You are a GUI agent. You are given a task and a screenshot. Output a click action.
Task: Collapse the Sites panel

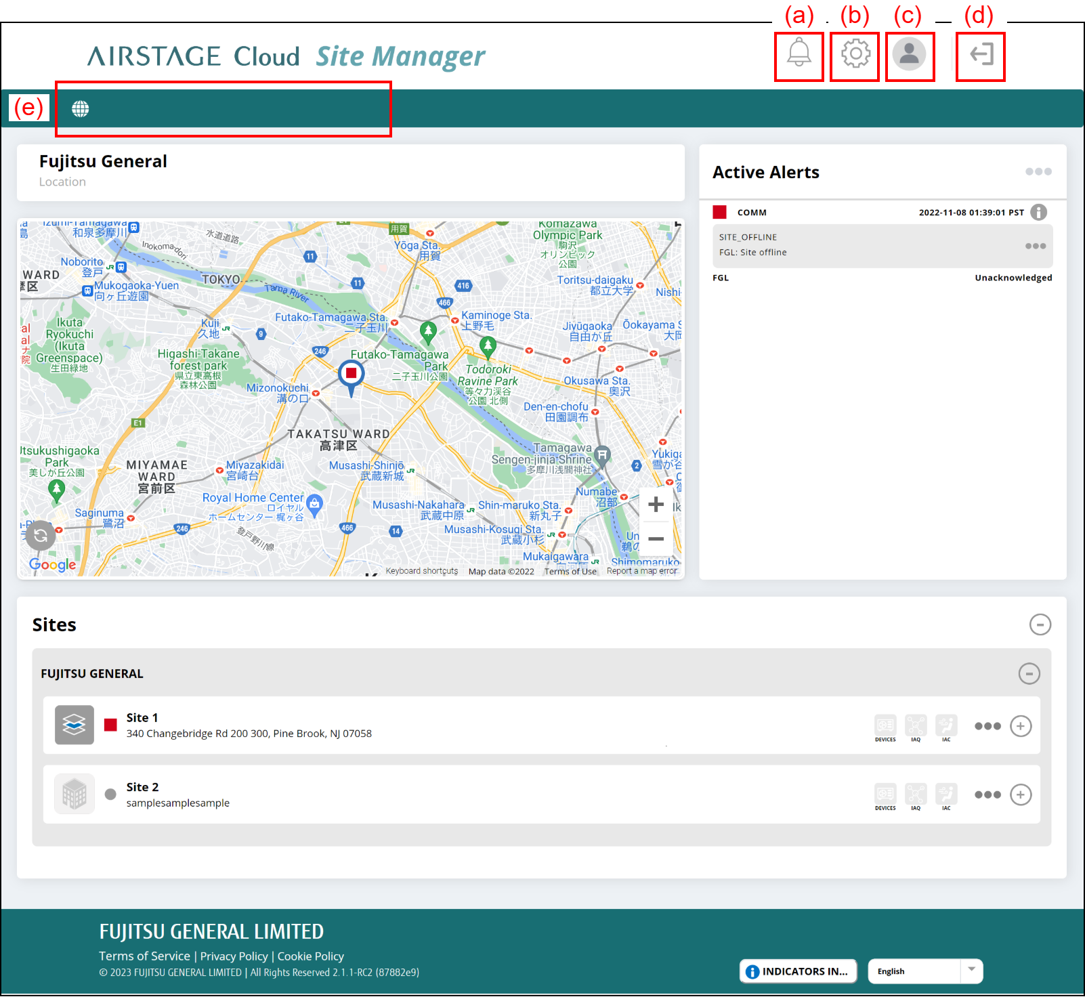coord(1040,624)
